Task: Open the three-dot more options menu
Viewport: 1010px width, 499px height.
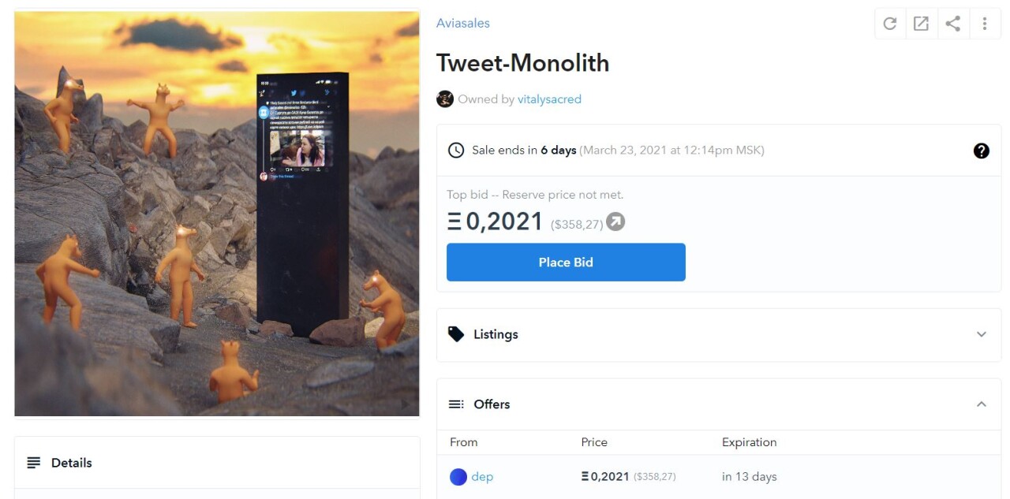Action: click(985, 24)
